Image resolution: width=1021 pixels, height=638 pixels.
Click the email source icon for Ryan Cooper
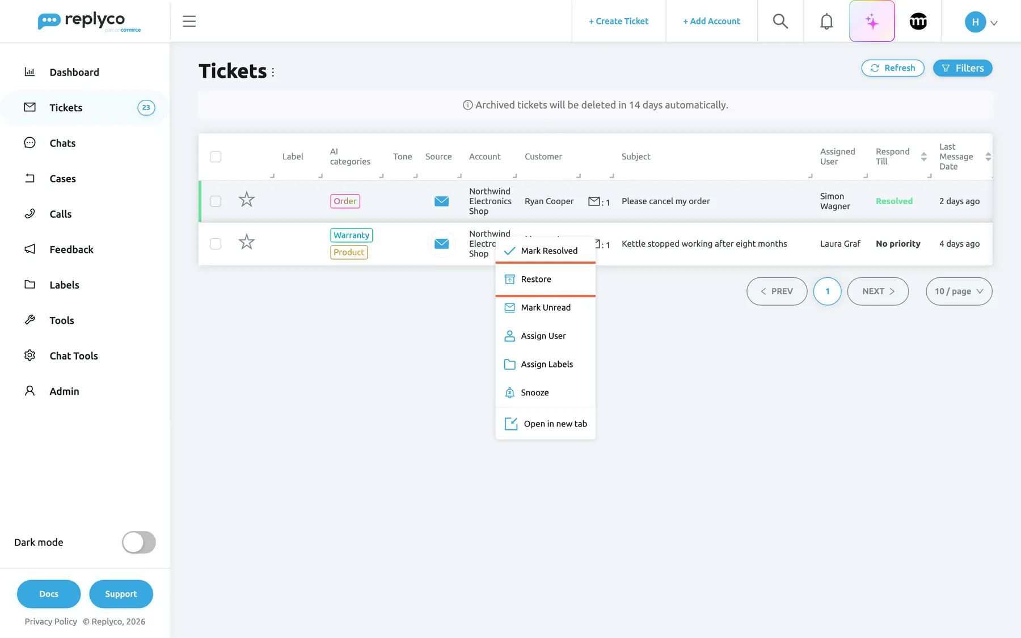pyautogui.click(x=441, y=201)
